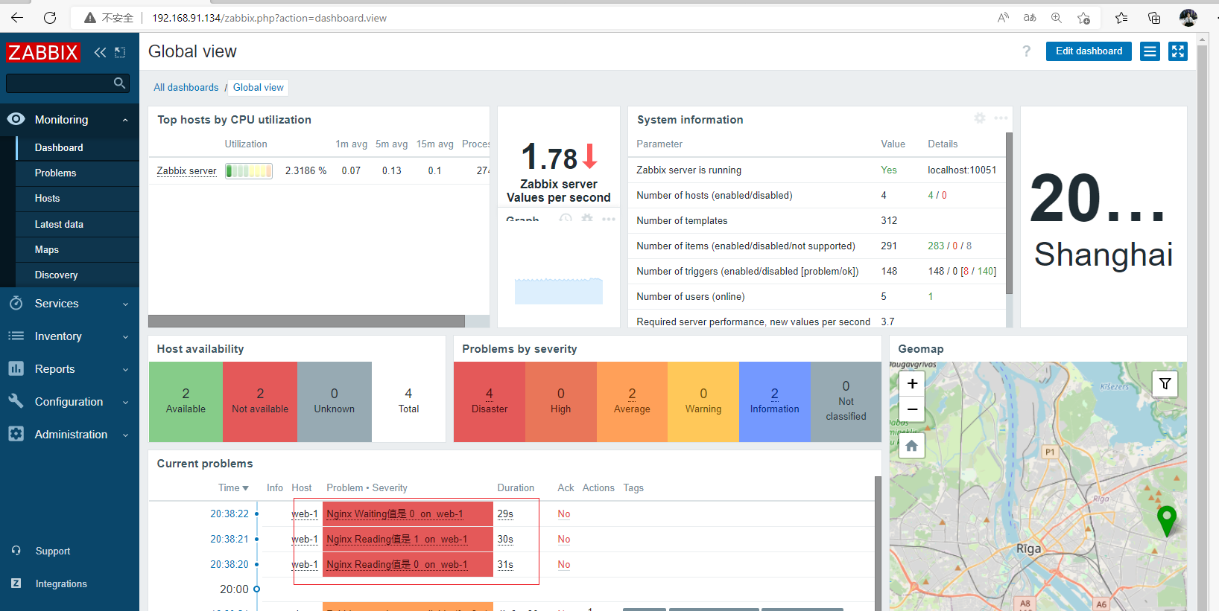Expand the Reports menu section

pos(125,369)
